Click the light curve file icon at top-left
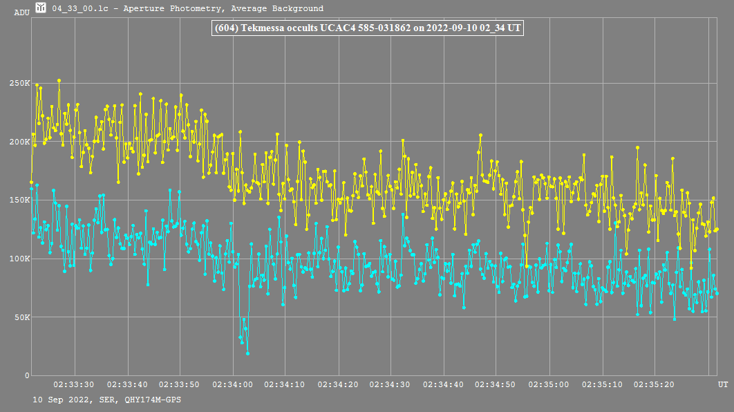734x412 pixels. (x=41, y=8)
